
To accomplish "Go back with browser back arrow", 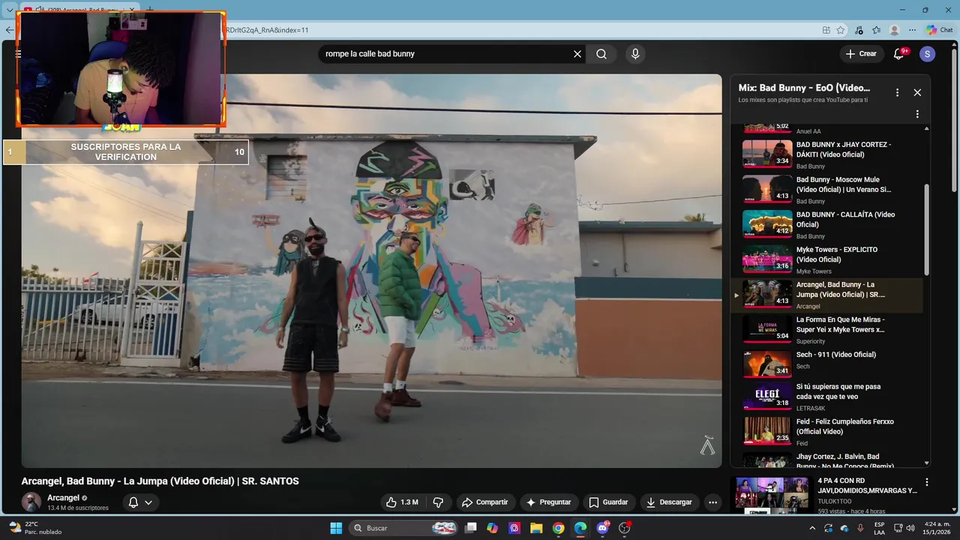I will click(9, 30).
